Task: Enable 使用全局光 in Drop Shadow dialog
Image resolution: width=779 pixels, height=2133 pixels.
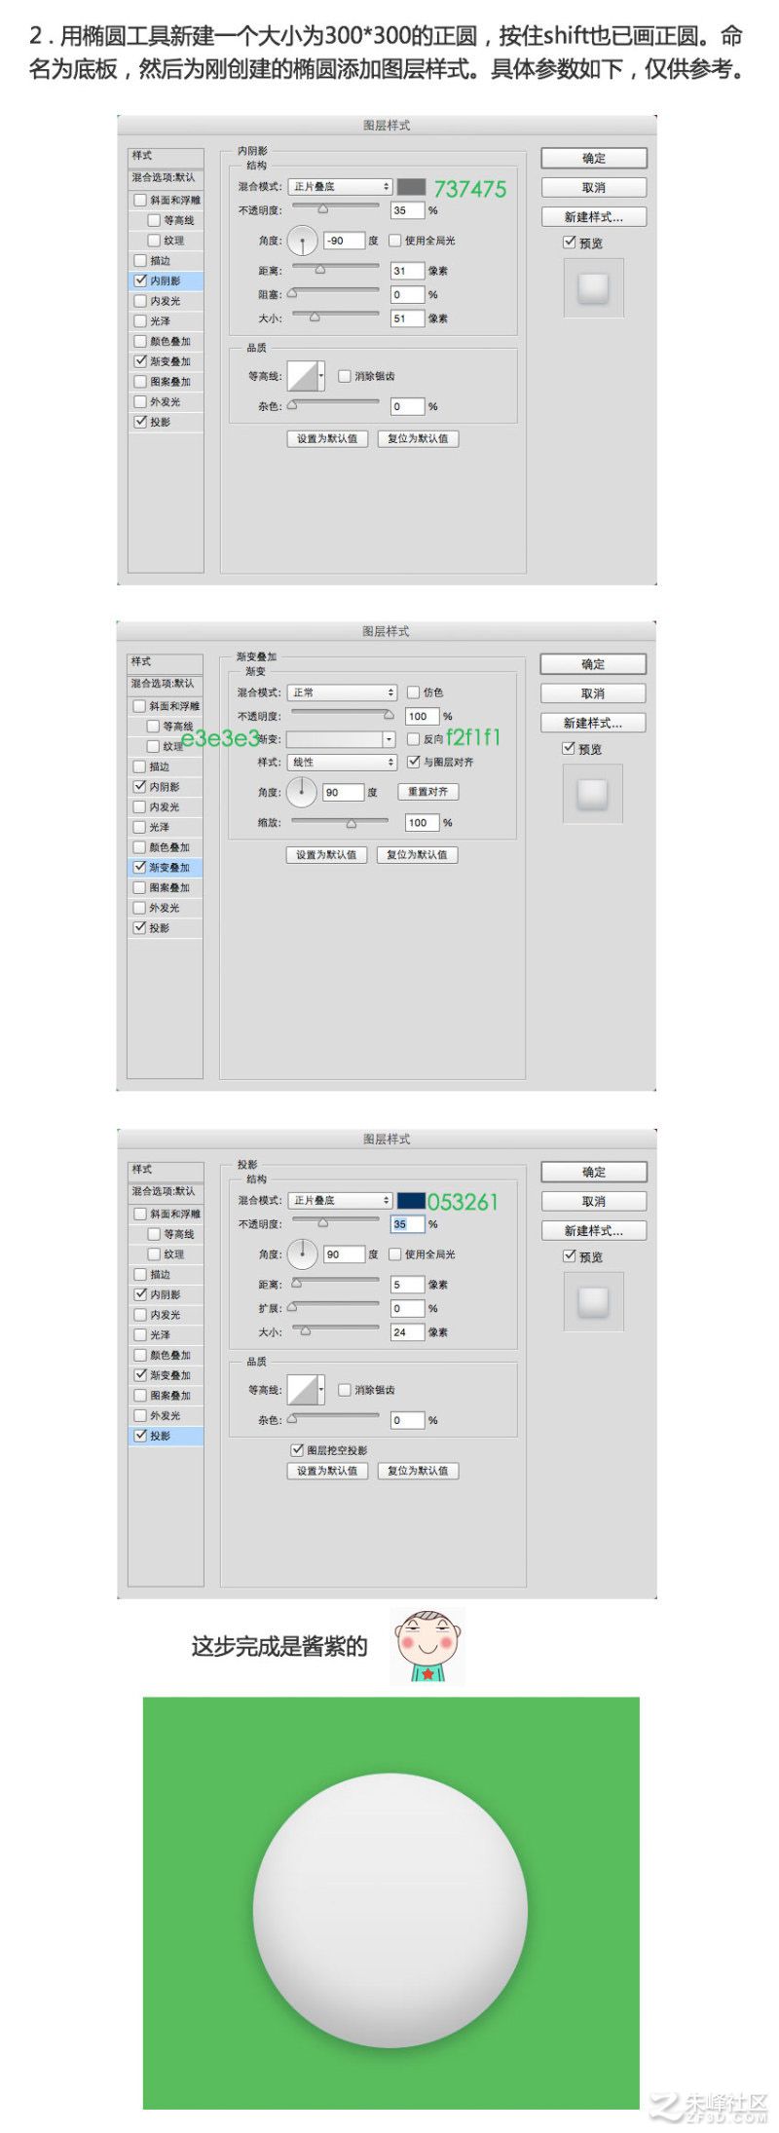Action: click(395, 1254)
